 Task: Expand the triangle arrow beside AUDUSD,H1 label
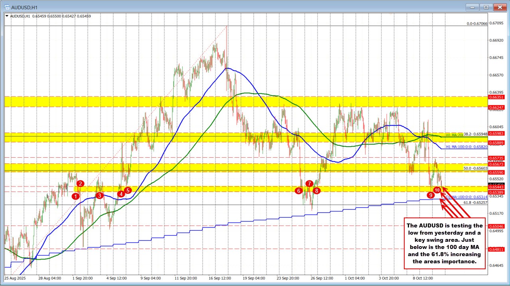7,16
